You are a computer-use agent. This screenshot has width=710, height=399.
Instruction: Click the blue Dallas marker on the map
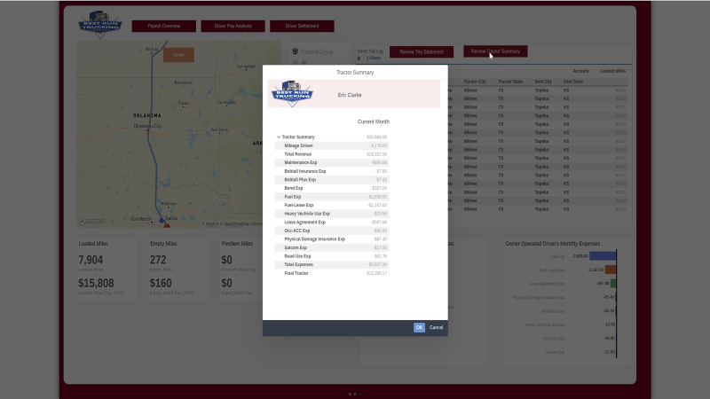[162, 220]
